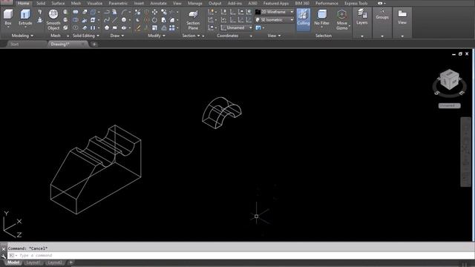
Task: Click the navigation bar on the right edge
Action: point(466,152)
